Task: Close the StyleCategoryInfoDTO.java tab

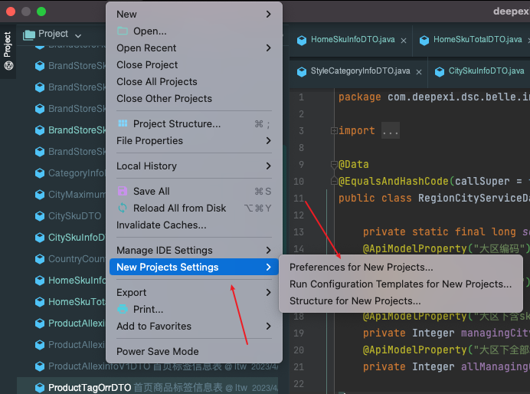Action: pyautogui.click(x=420, y=71)
